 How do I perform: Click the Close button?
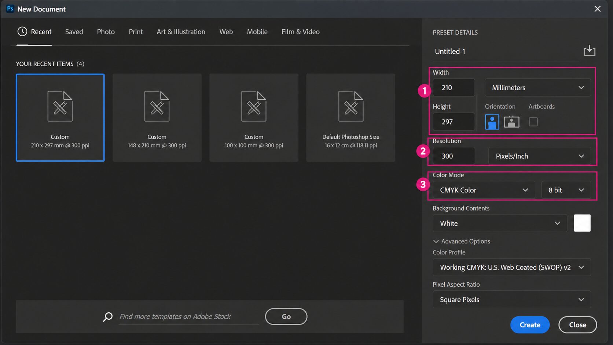(577, 325)
